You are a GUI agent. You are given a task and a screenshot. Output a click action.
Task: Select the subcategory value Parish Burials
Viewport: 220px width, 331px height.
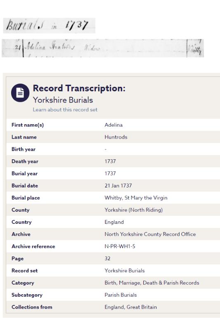(x=121, y=295)
